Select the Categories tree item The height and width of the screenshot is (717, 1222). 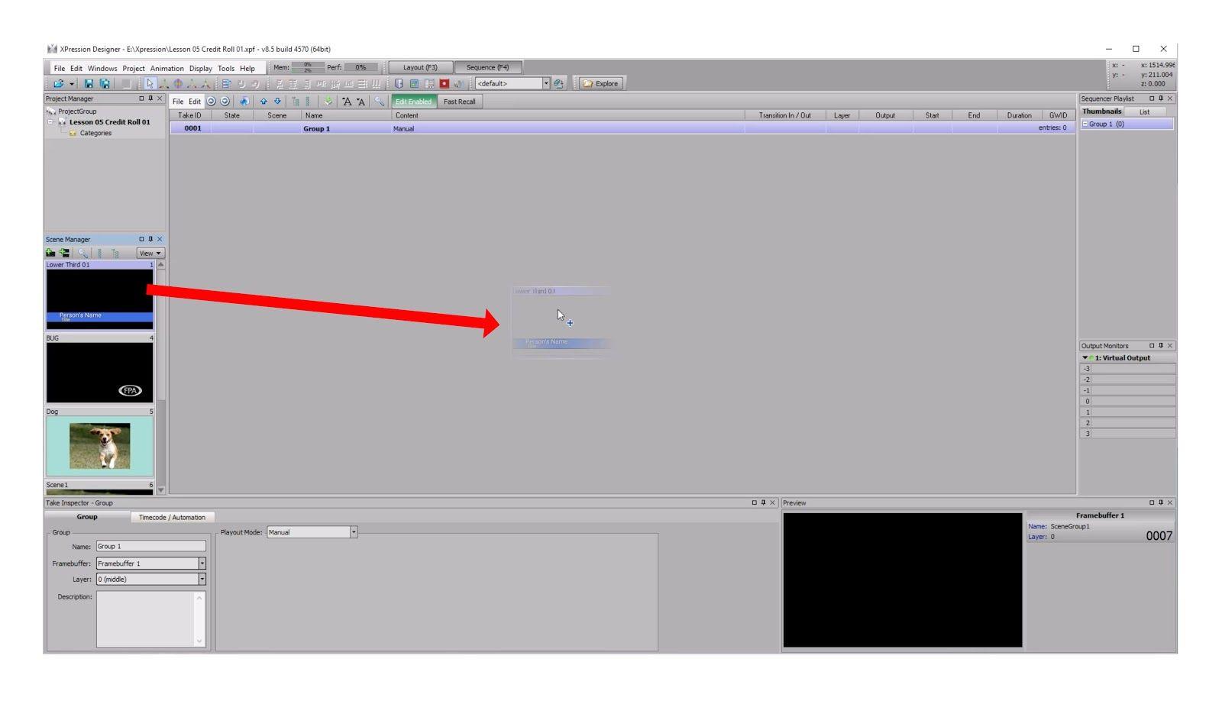95,134
